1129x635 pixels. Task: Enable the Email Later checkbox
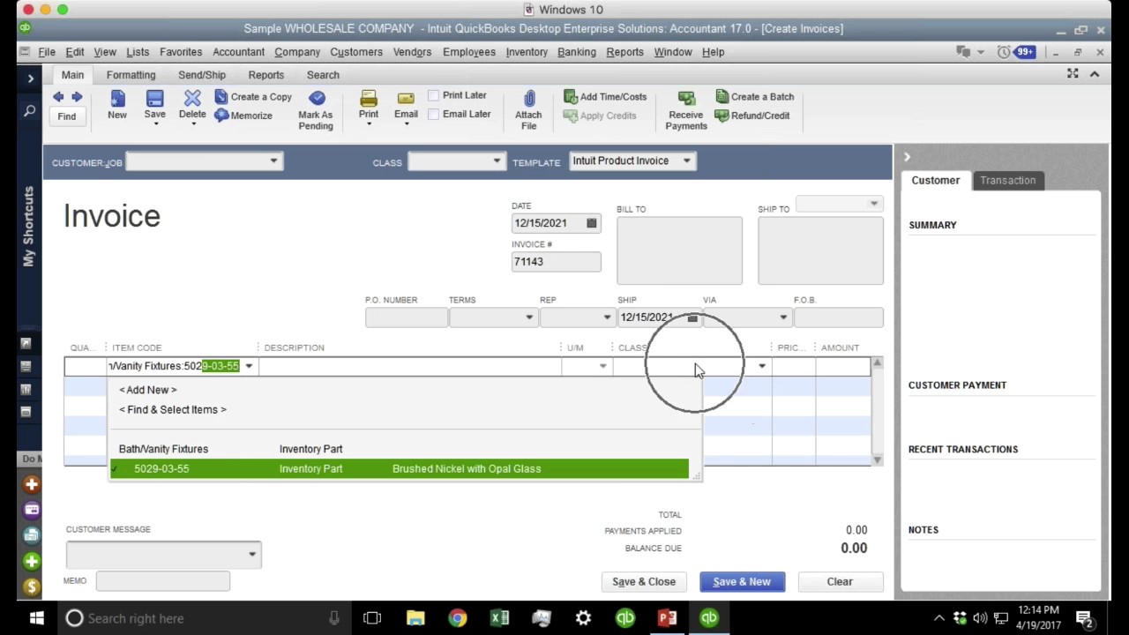point(433,114)
